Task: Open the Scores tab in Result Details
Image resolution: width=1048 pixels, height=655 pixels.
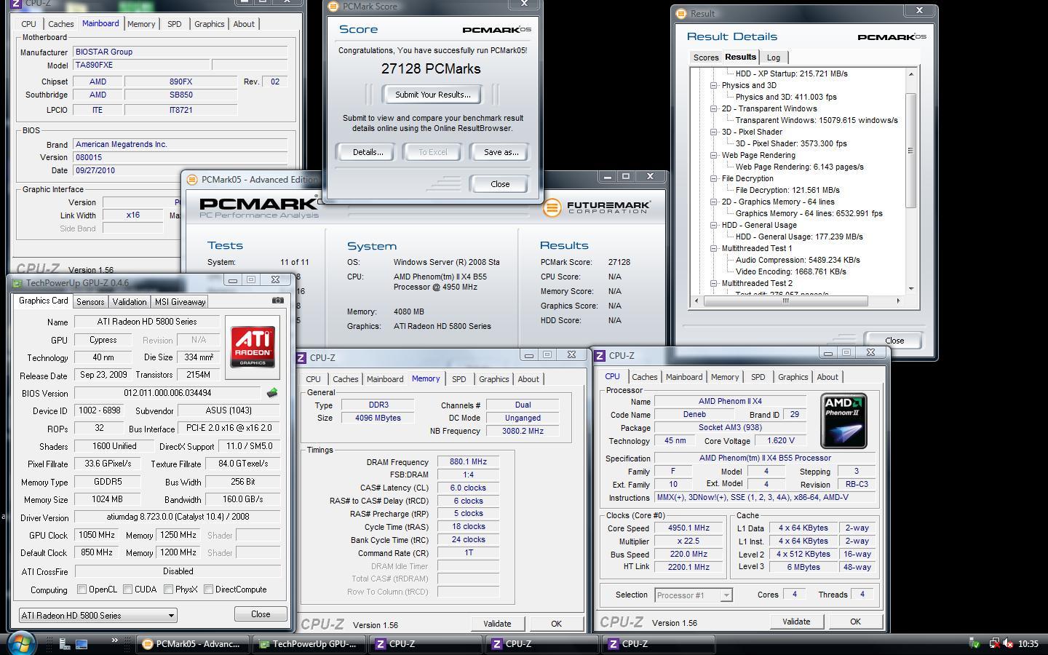Action: 705,57
